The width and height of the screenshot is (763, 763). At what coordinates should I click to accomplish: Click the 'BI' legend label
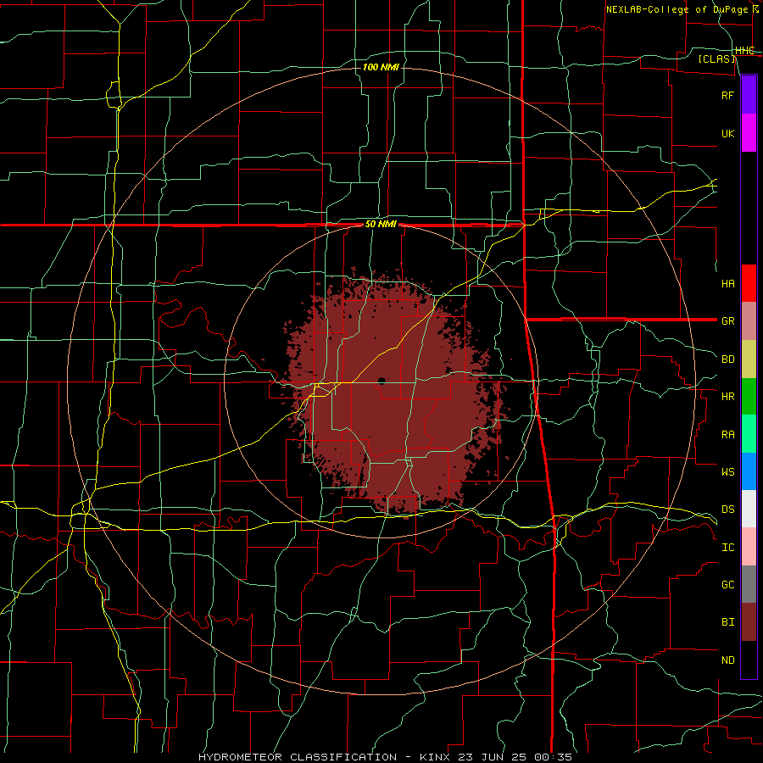[727, 622]
